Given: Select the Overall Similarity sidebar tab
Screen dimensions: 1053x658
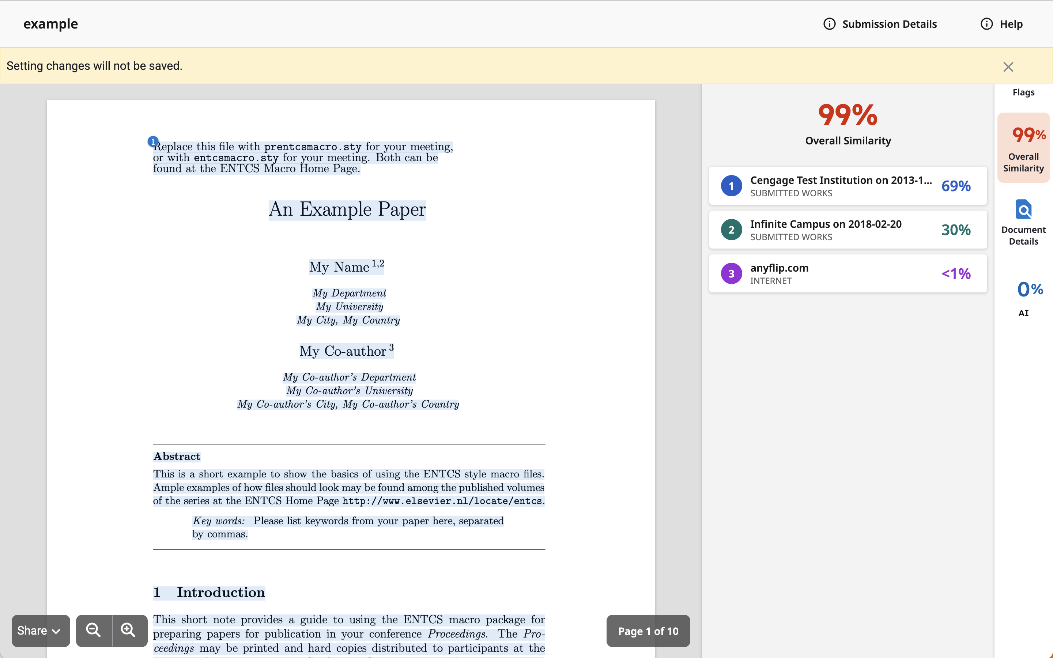Looking at the screenshot, I should [x=1023, y=148].
